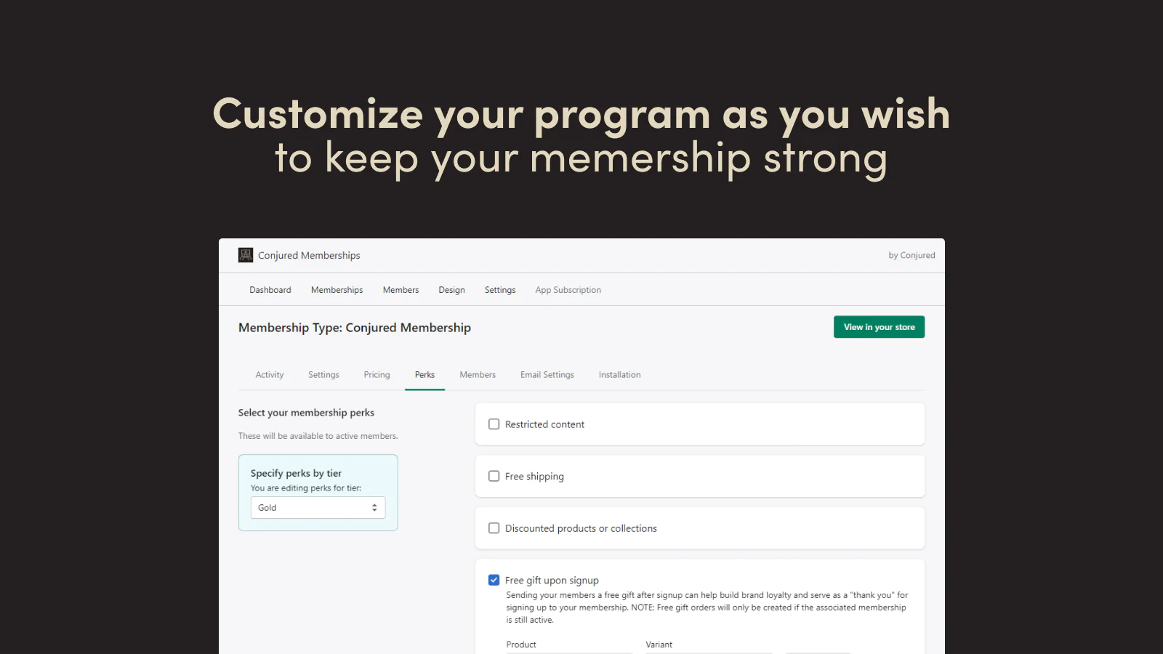Screen dimensions: 1163x654
Task: Enable the Restricted content checkbox
Action: click(494, 424)
